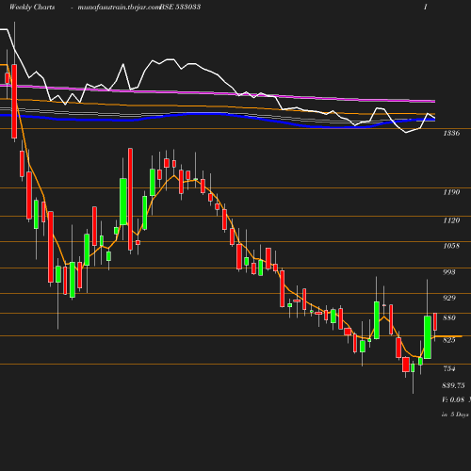Select the 1190 price level label
Screen dimensions: 471x471
tap(451, 192)
